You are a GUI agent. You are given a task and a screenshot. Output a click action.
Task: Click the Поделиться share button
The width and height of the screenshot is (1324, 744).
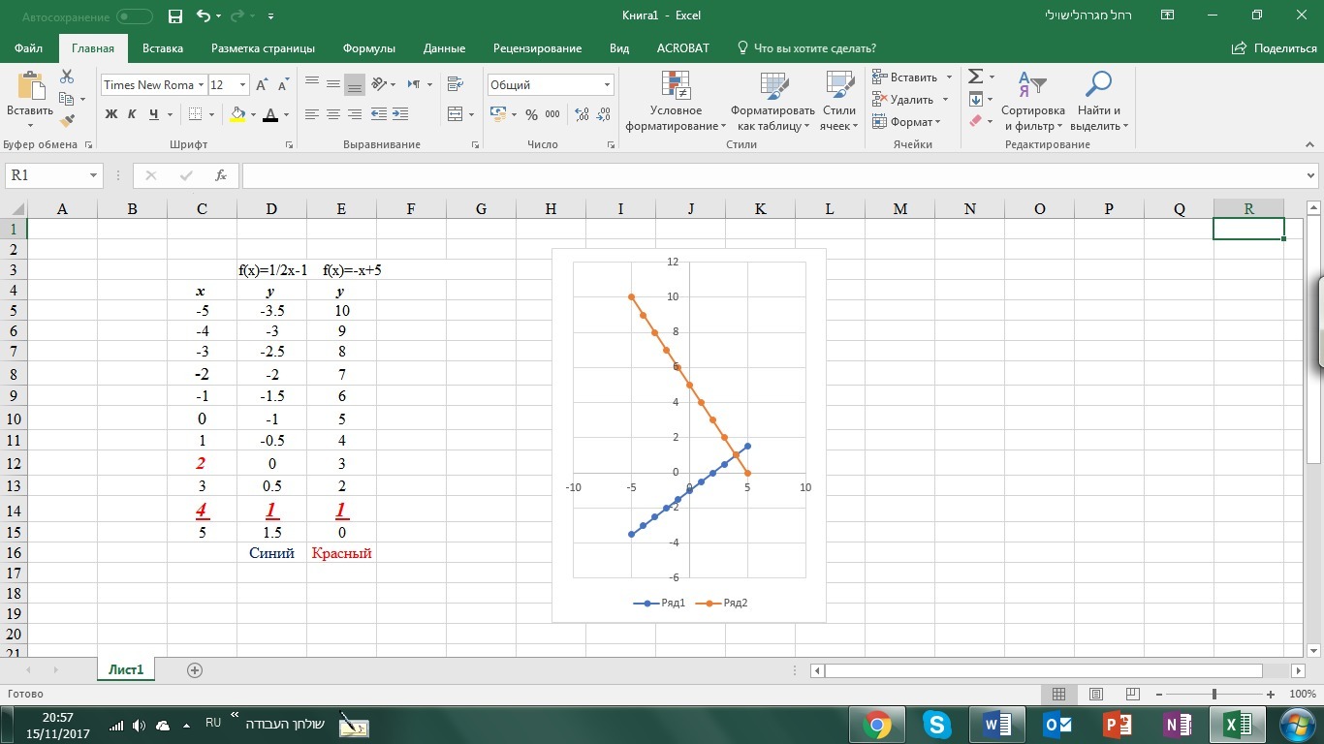click(x=1275, y=48)
